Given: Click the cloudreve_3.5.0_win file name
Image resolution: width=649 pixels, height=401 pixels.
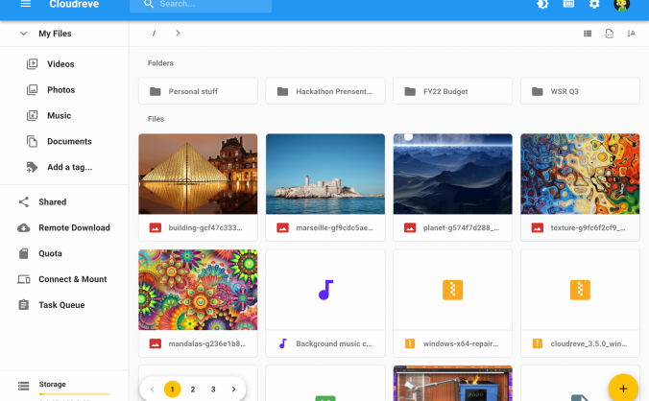Looking at the screenshot, I should coord(589,343).
